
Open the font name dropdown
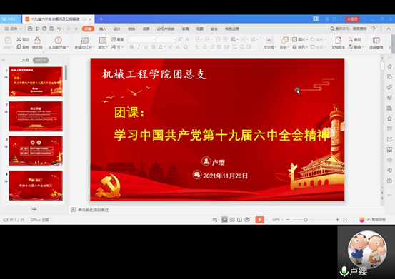[x=142, y=39]
